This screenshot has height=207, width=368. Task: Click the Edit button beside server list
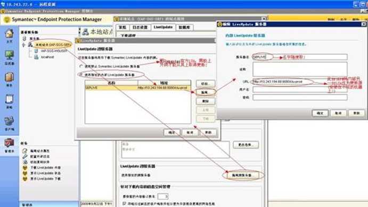click(x=205, y=92)
